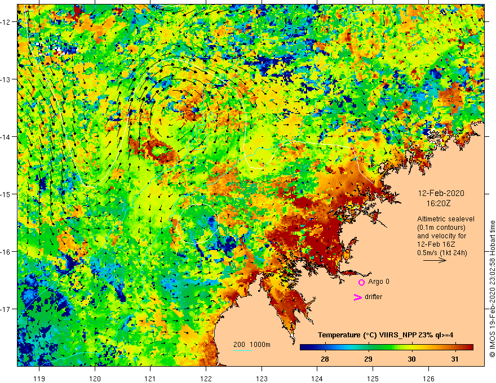The width and height of the screenshot is (496, 383).
Task: Click the color bar value '31'
Action: [454, 359]
